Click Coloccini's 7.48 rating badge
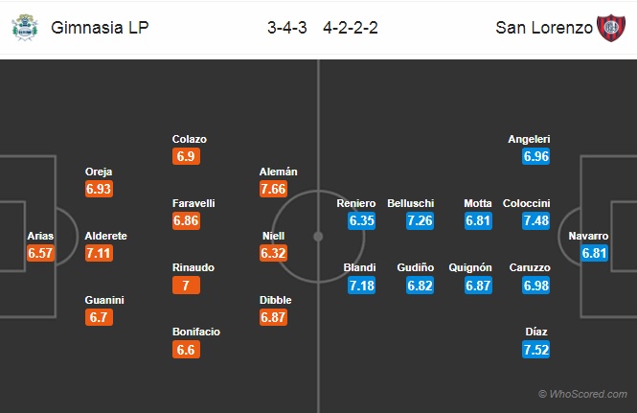637x413 pixels. tap(535, 220)
